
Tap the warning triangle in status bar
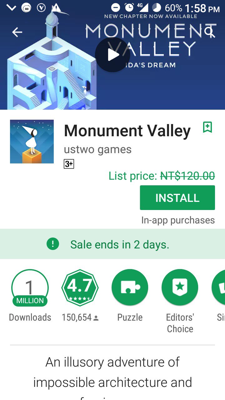57,7
